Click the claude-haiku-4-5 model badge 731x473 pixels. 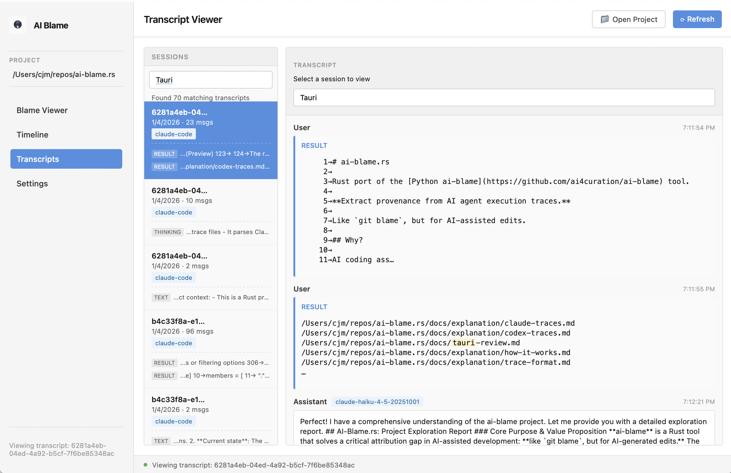click(x=377, y=402)
